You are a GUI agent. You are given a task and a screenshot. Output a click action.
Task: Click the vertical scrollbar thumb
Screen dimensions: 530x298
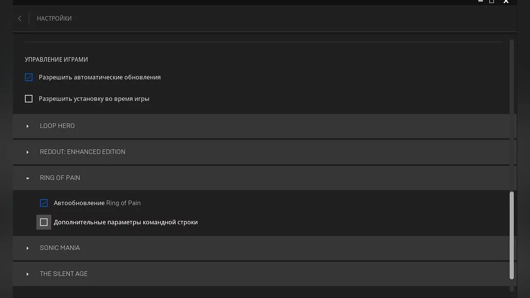pos(511,235)
